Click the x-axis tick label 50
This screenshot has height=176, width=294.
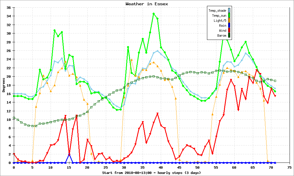(x=198, y=167)
